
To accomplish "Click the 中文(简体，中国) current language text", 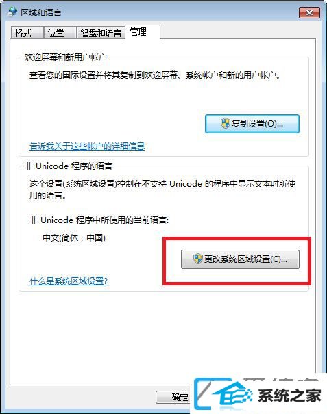I will (74, 238).
